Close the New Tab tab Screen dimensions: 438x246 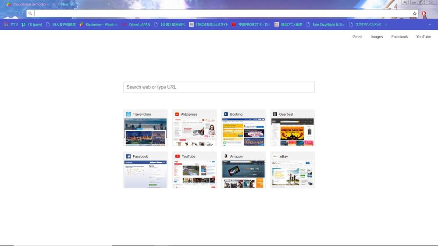coord(109,4)
